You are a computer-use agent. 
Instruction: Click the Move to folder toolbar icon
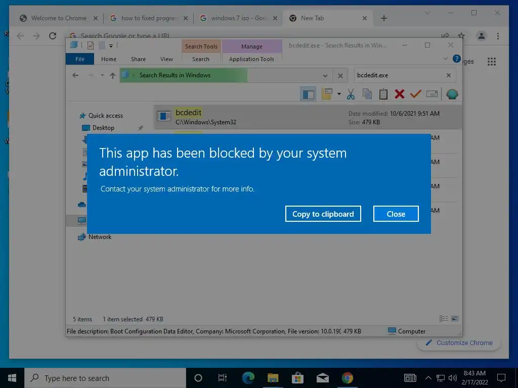coord(327,94)
